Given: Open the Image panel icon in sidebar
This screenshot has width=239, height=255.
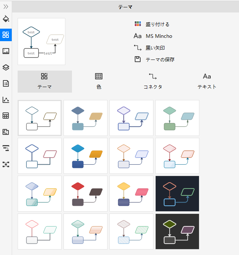Looking at the screenshot, I should pos(6,51).
